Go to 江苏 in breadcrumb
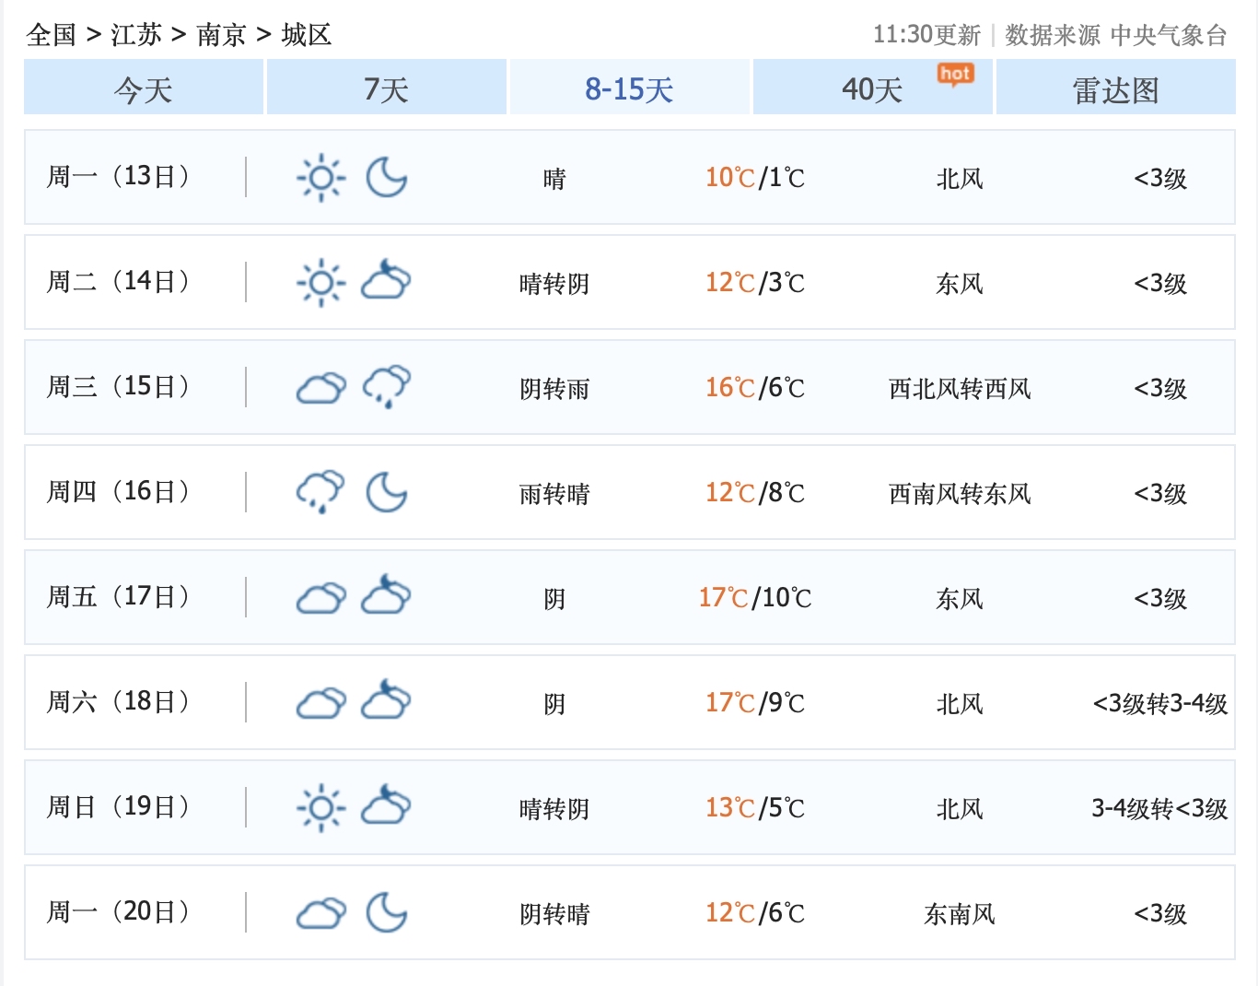Viewport: 1258px width, 986px height. [136, 35]
